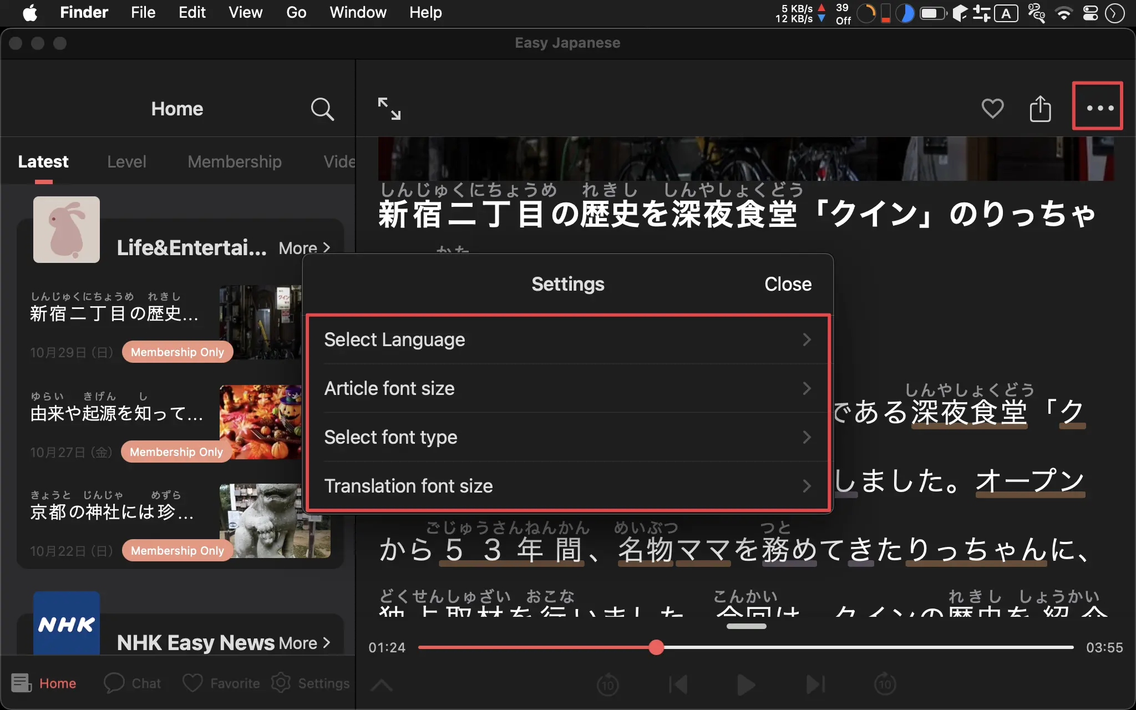Expand the player with the up chevron
The height and width of the screenshot is (710, 1136).
point(382,686)
